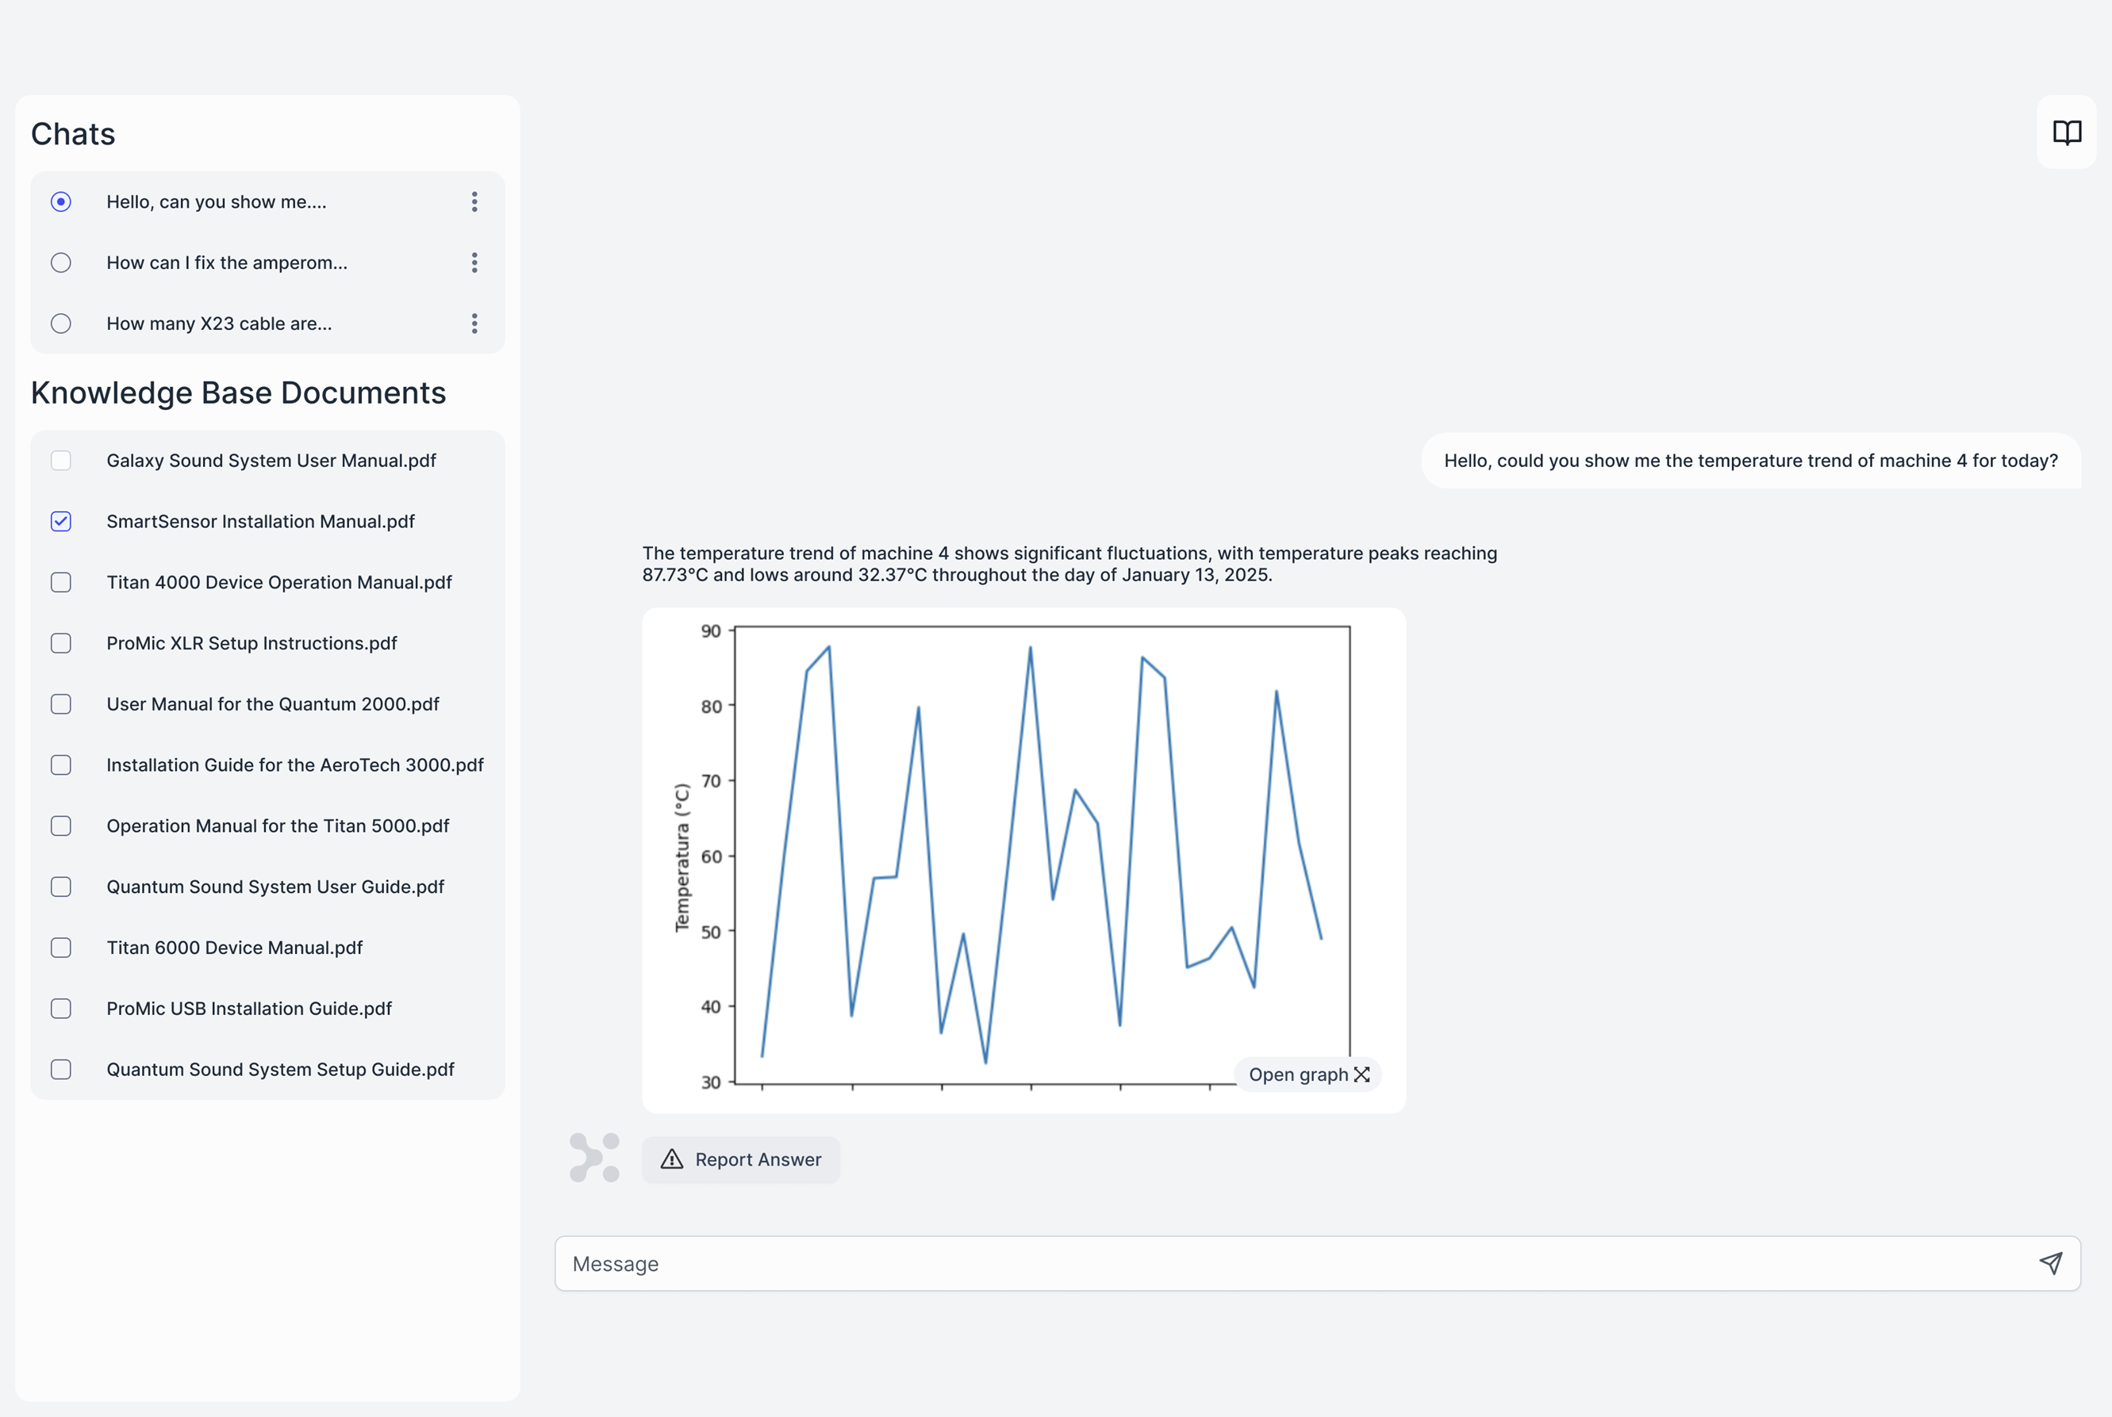Click the Open graph button
Viewport: 2112px width, 1417px height.
[1298, 1074]
